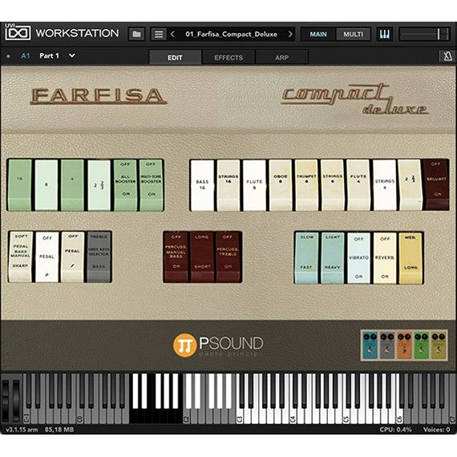The width and height of the screenshot is (457, 457).
Task: Flip the Pedal Bass Manual soft/sharp tab
Action: point(20,257)
